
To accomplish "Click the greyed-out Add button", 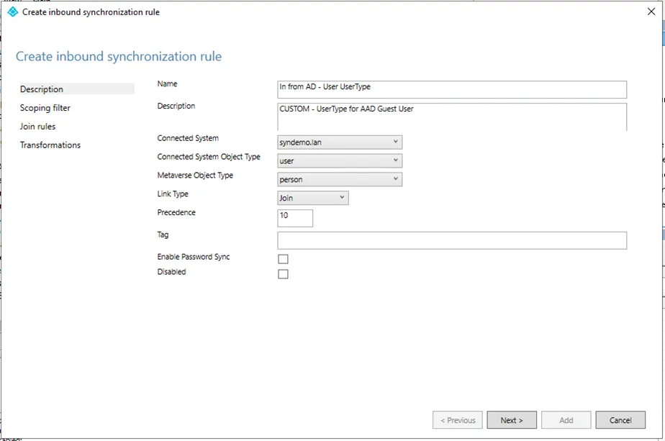I will click(x=566, y=420).
